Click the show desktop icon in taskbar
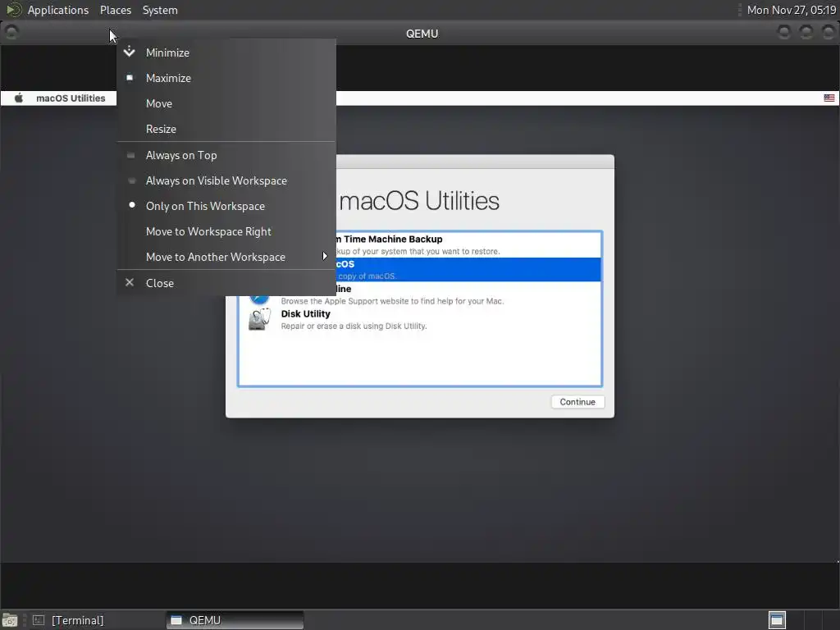Image resolution: width=840 pixels, height=630 pixels. coord(10,620)
